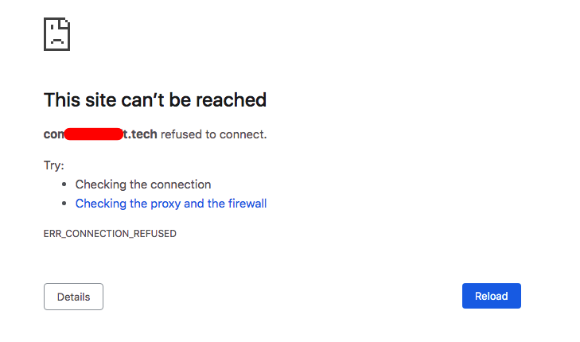
Task: Follow the "Checking the proxy and the firewall" link
Action: [x=170, y=204]
